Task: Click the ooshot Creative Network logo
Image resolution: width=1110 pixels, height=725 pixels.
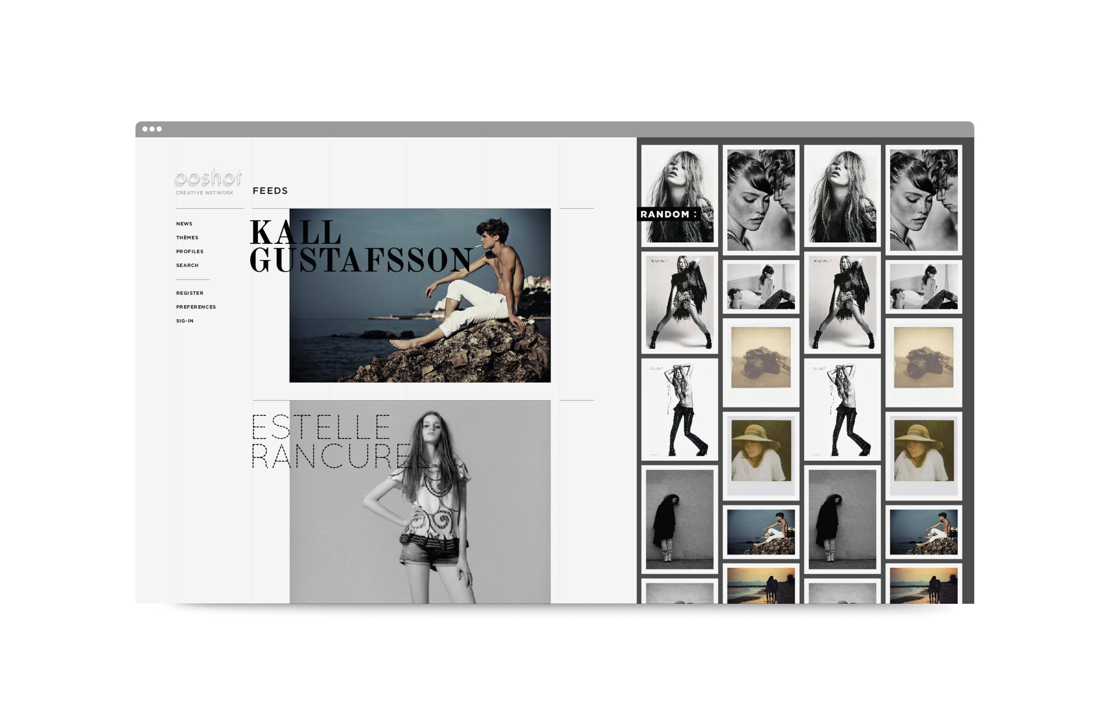Action: pyautogui.click(x=208, y=182)
